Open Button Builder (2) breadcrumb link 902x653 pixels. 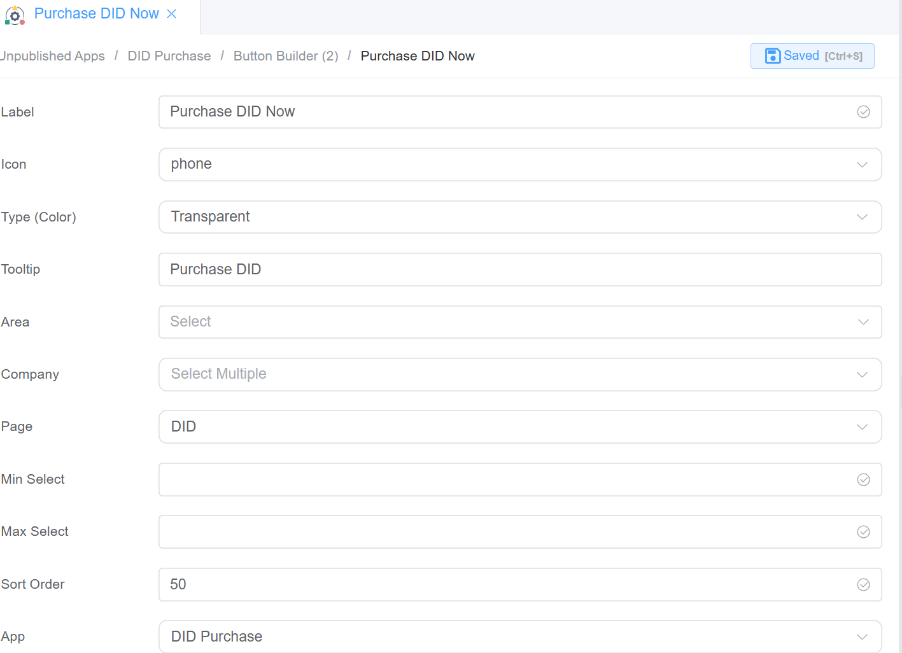tap(286, 56)
